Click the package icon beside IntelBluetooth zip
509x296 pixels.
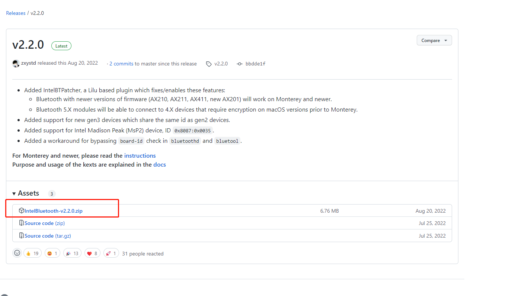click(x=22, y=211)
